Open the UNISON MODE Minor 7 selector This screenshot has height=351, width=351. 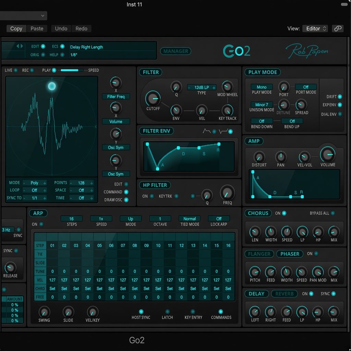(x=262, y=105)
